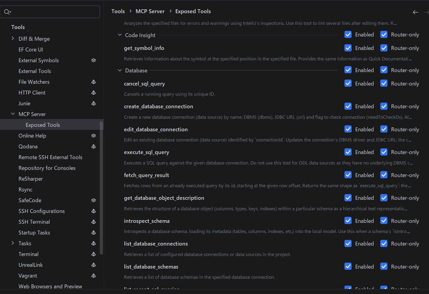Expand the Tasks tree node
Viewport: 429px width, 294px height.
click(x=13, y=243)
